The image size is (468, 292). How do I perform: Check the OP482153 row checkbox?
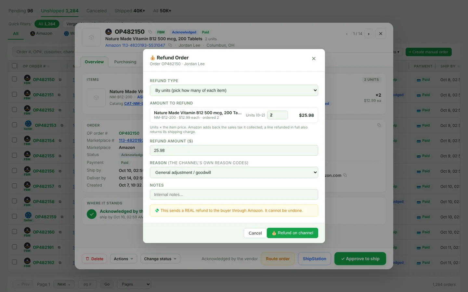click(15, 125)
